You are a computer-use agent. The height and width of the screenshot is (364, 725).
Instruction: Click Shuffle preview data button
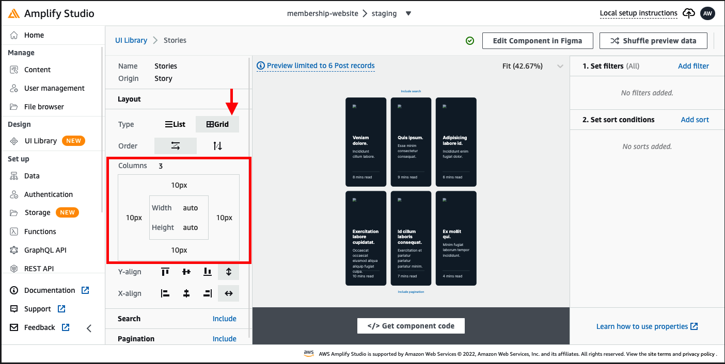pos(653,41)
